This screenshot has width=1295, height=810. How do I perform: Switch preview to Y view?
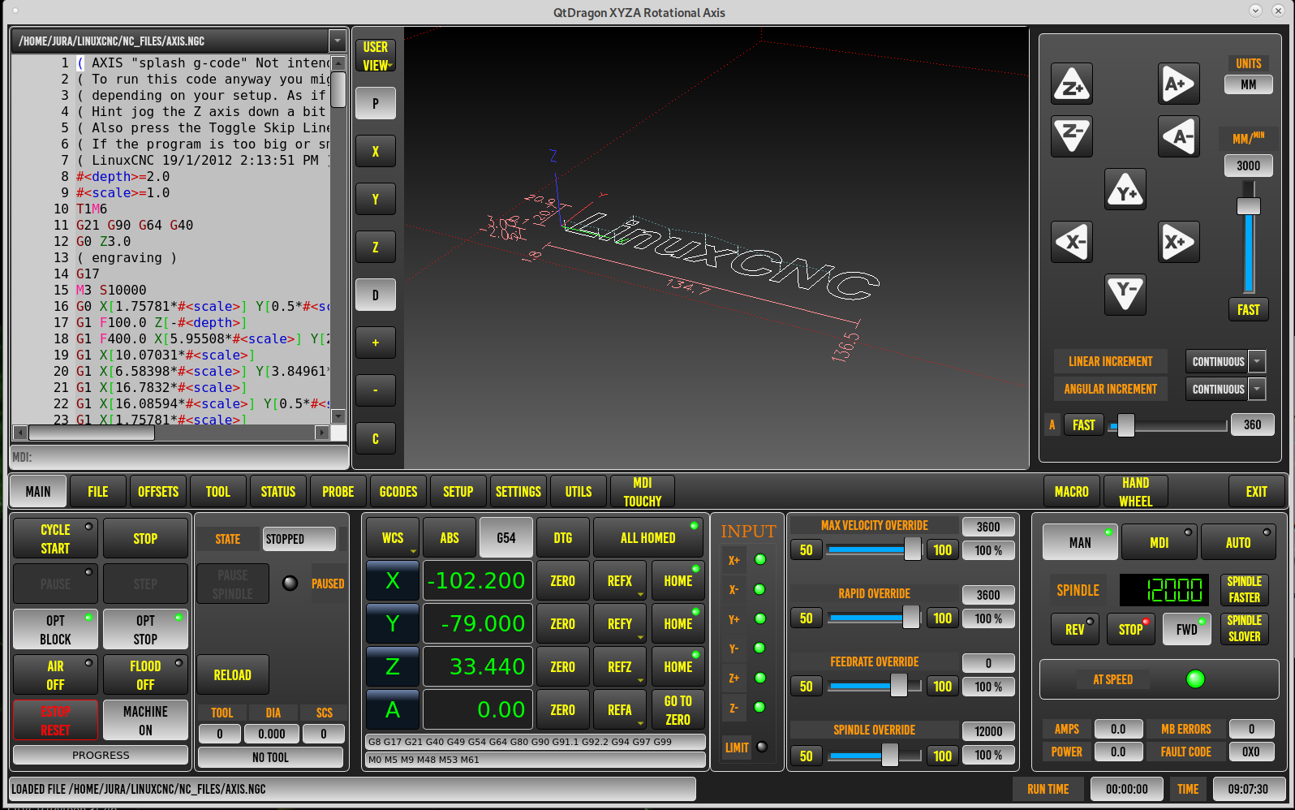point(375,199)
